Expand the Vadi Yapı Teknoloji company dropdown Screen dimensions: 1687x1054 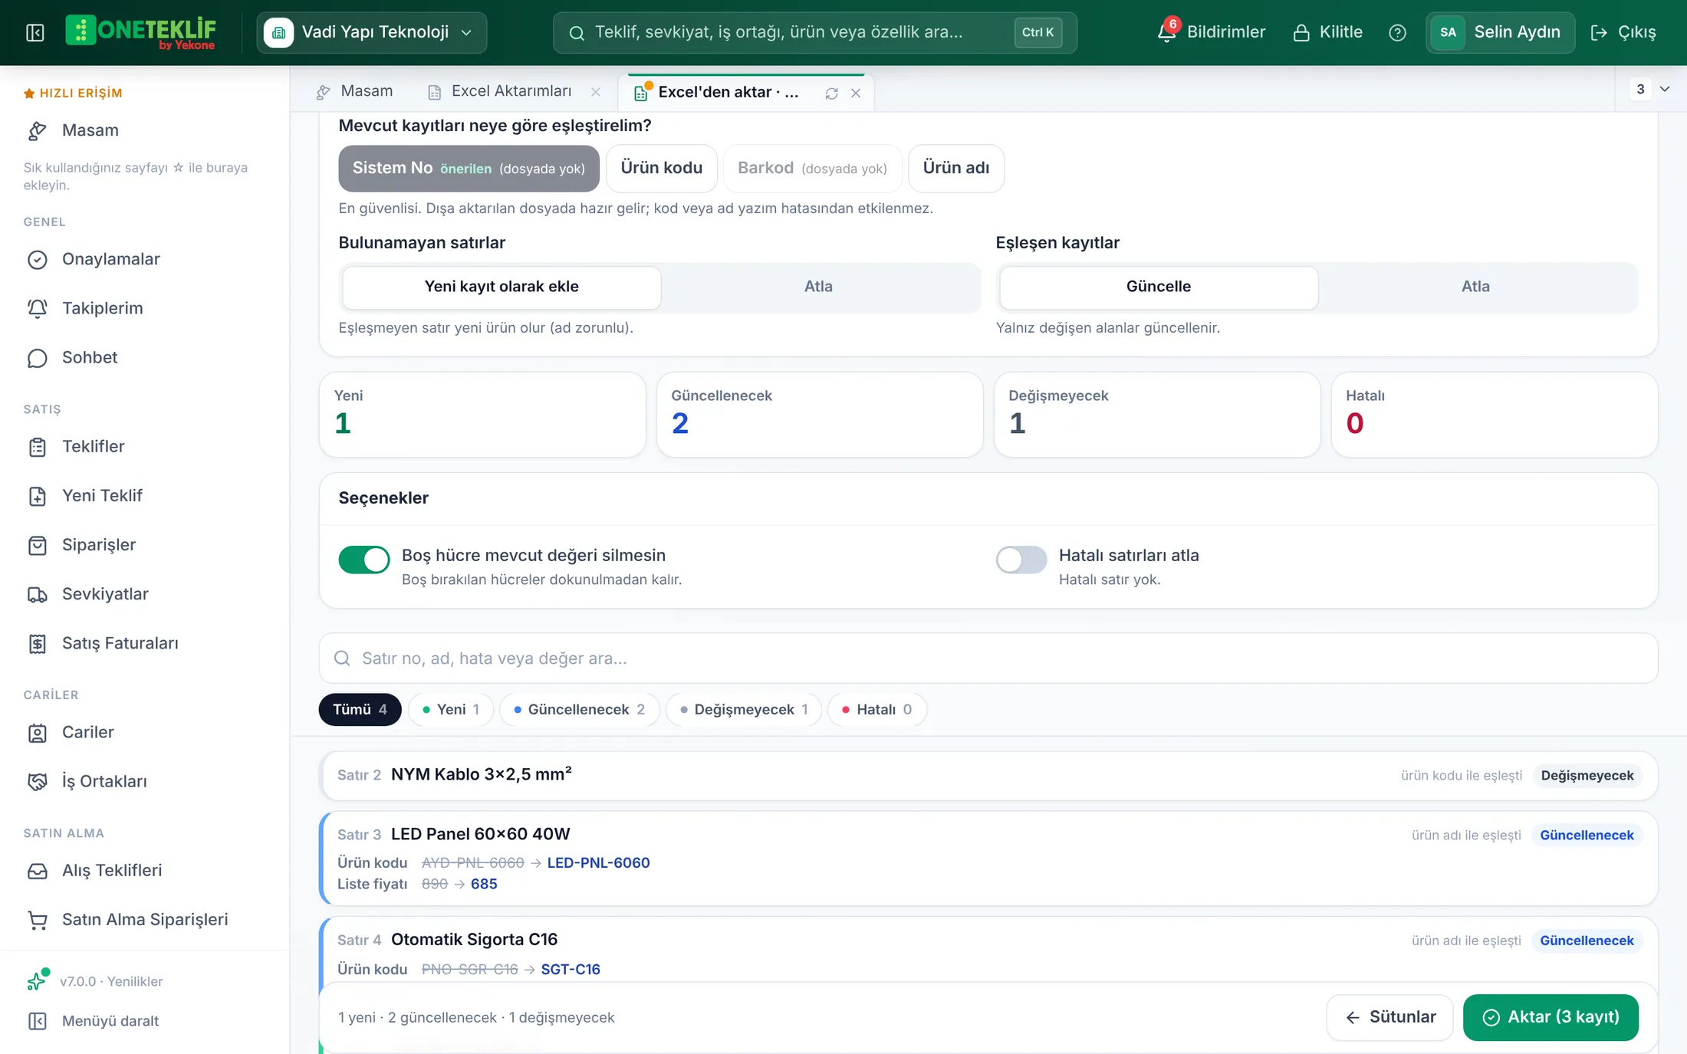click(x=371, y=32)
